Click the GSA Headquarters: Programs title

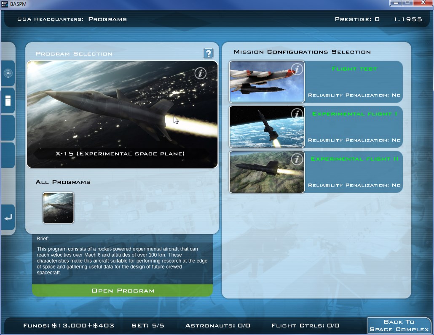tap(72, 19)
